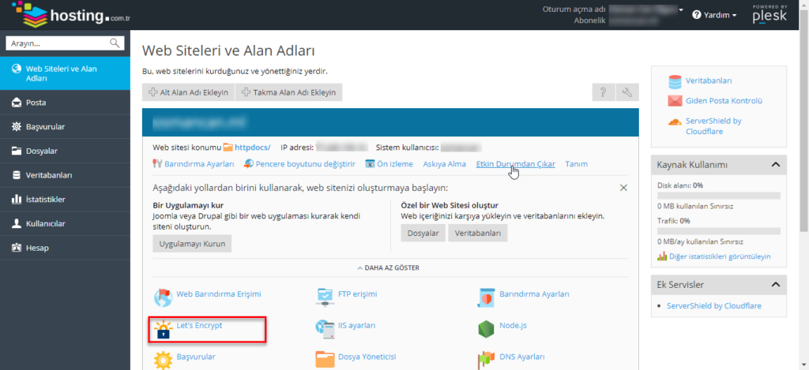The image size is (809, 370).
Task: Click the Tanım link
Action: pos(576,164)
